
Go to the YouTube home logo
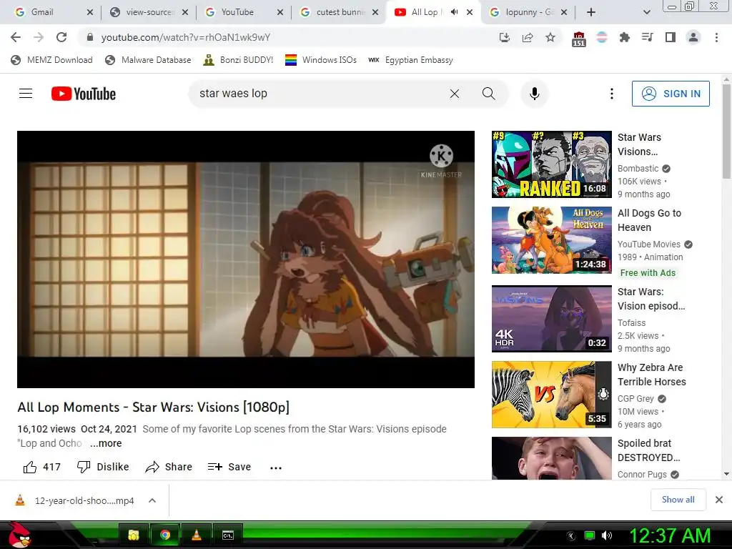(x=84, y=94)
